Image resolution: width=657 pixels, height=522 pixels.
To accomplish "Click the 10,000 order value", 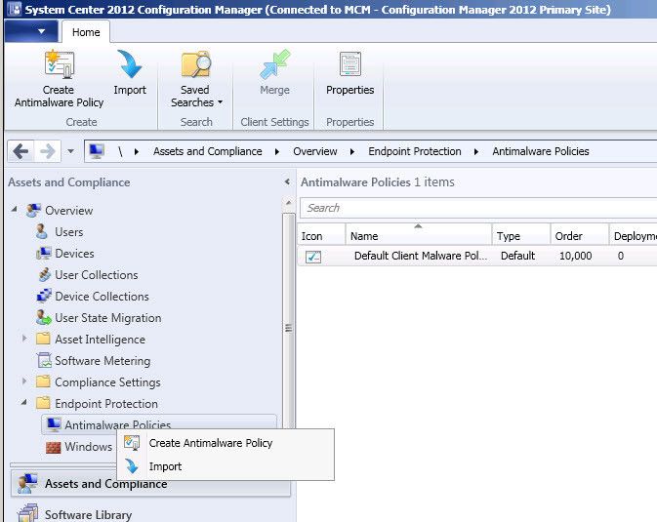I will click(x=576, y=256).
